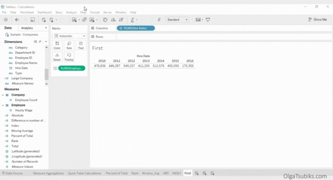
Task: Open the Format menu
Action: click(94, 12)
